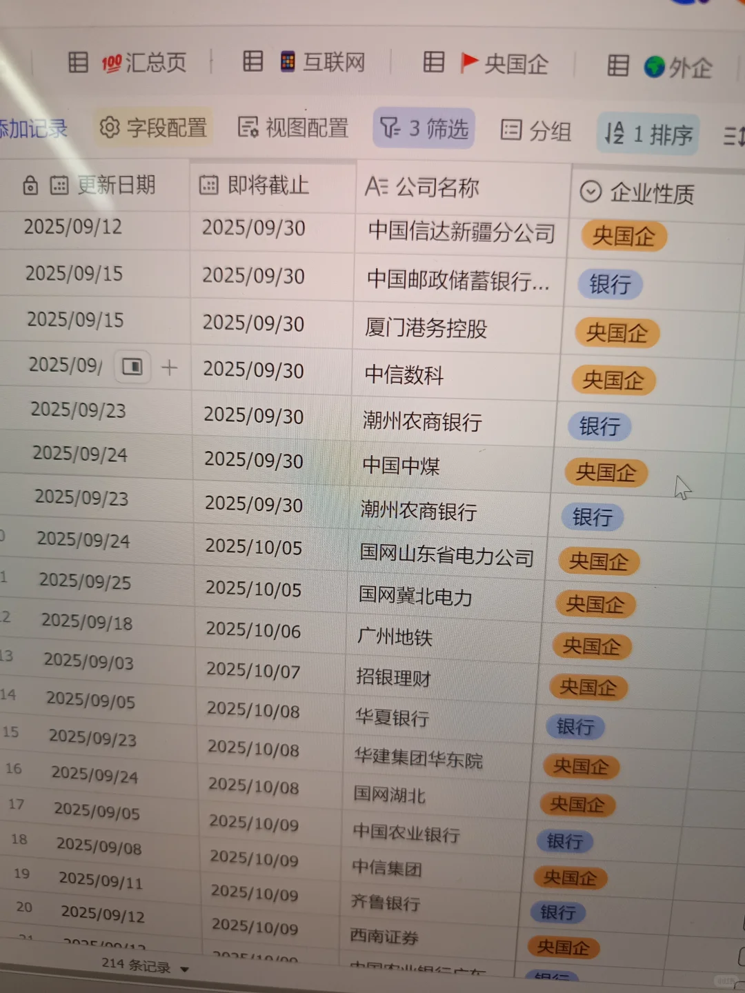
Task: Click the 添加记录 button
Action: click(x=33, y=128)
